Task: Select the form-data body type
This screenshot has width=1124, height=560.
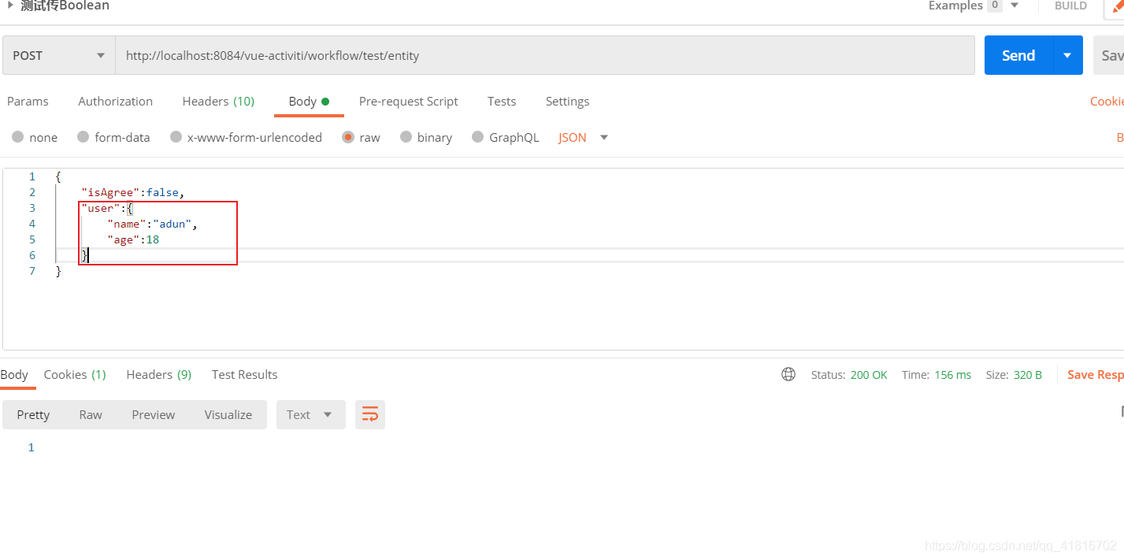Action: point(113,137)
